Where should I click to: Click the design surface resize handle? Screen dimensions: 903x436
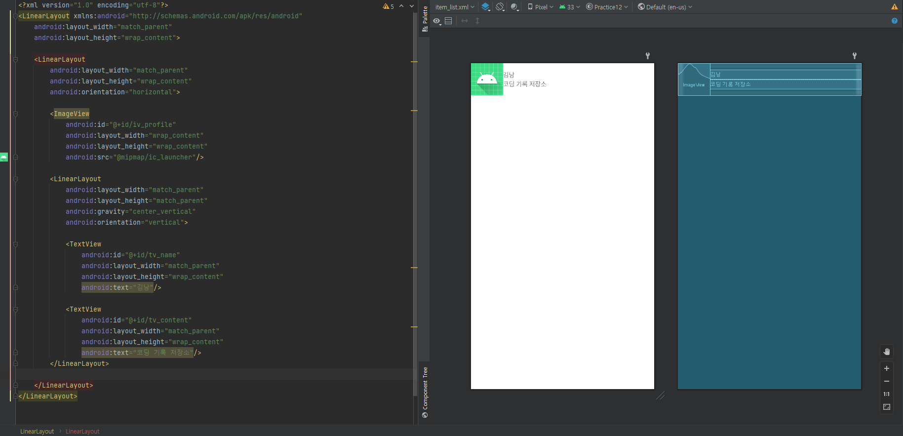pyautogui.click(x=661, y=396)
